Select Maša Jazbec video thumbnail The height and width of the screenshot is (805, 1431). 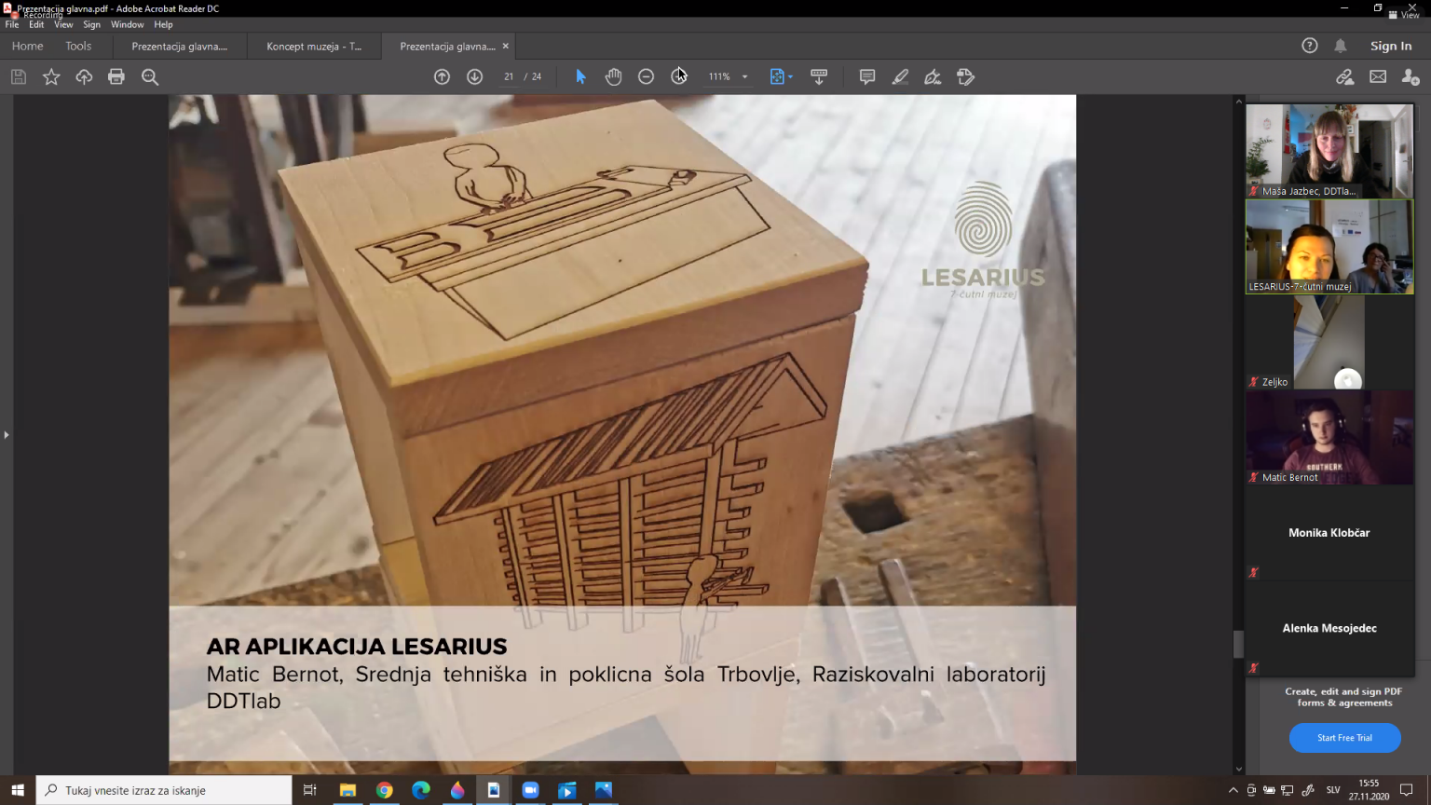pyautogui.click(x=1329, y=151)
